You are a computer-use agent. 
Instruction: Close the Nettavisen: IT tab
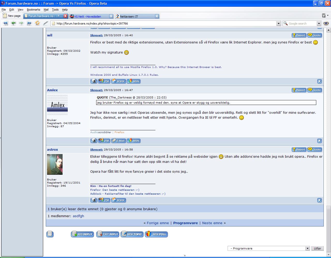pos(157,16)
